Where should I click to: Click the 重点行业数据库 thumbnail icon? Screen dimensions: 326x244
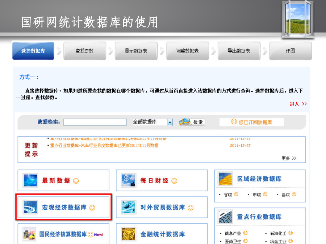(225, 217)
